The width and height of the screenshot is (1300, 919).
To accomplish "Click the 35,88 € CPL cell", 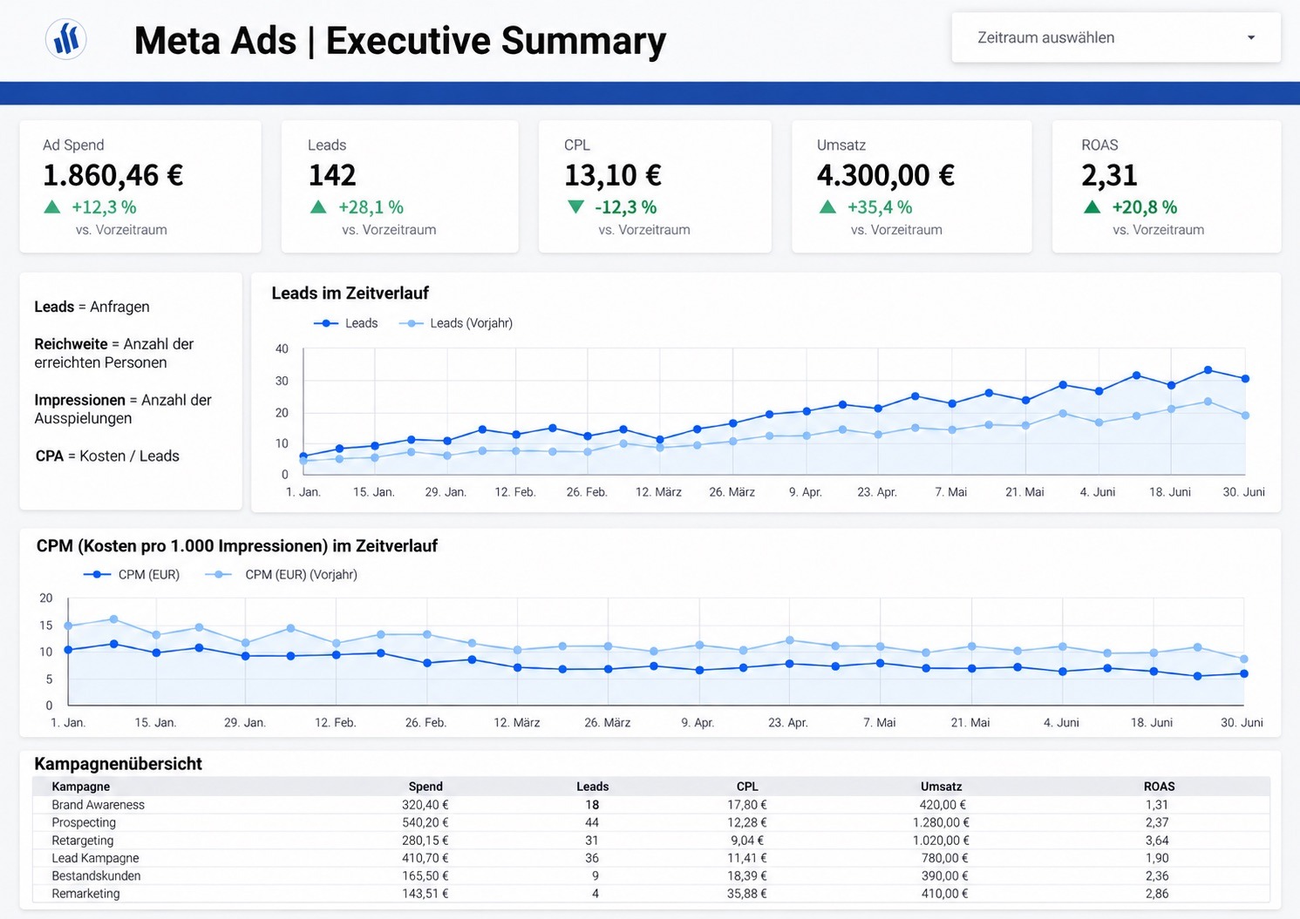I will pyautogui.click(x=747, y=894).
